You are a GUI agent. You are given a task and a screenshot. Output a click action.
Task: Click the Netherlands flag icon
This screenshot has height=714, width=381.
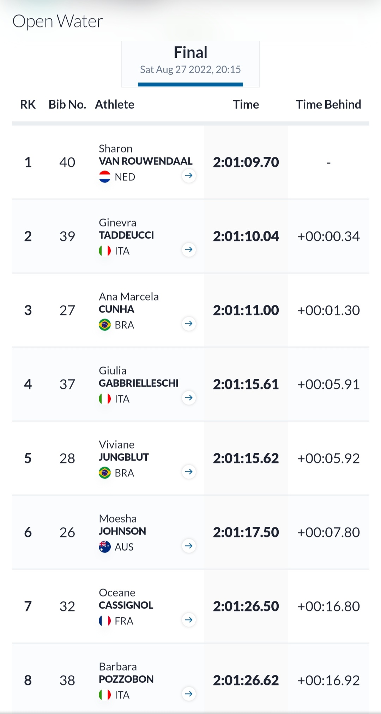(105, 177)
